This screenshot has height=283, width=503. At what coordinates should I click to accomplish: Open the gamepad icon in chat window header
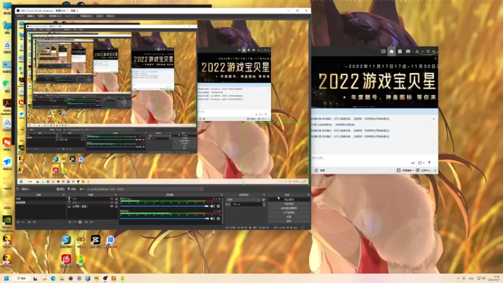(x=408, y=52)
